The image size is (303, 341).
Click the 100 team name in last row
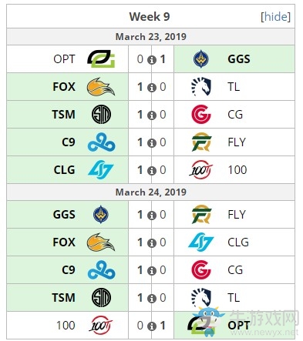[66, 326]
